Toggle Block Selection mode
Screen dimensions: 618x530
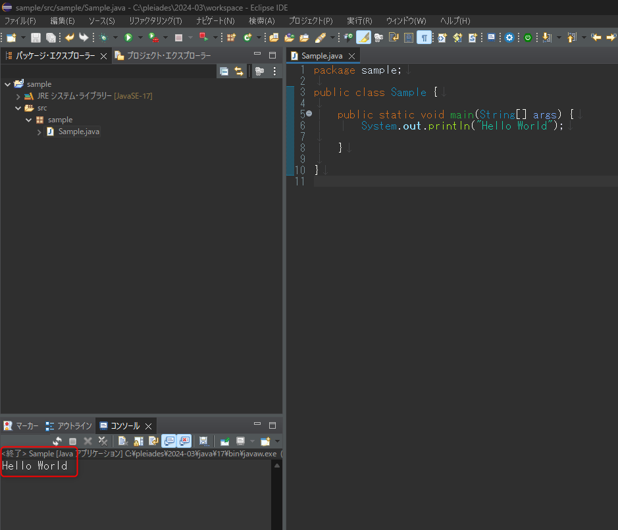click(x=409, y=37)
